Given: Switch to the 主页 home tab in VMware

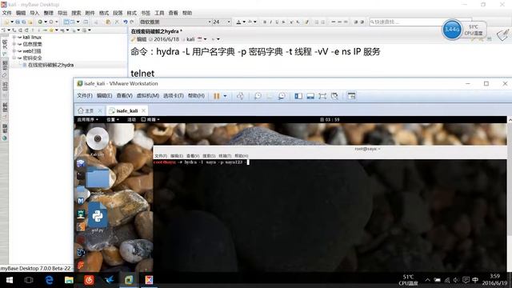Looking at the screenshot, I should coord(86,110).
